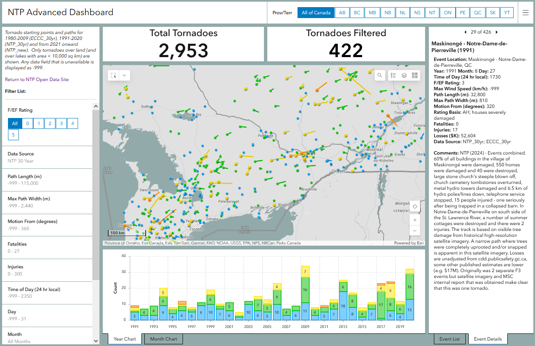This screenshot has height=346, width=535.
Task: Expand the Day filter
Action: coord(47,315)
